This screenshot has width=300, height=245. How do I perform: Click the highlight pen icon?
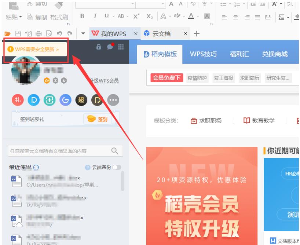(177, 16)
